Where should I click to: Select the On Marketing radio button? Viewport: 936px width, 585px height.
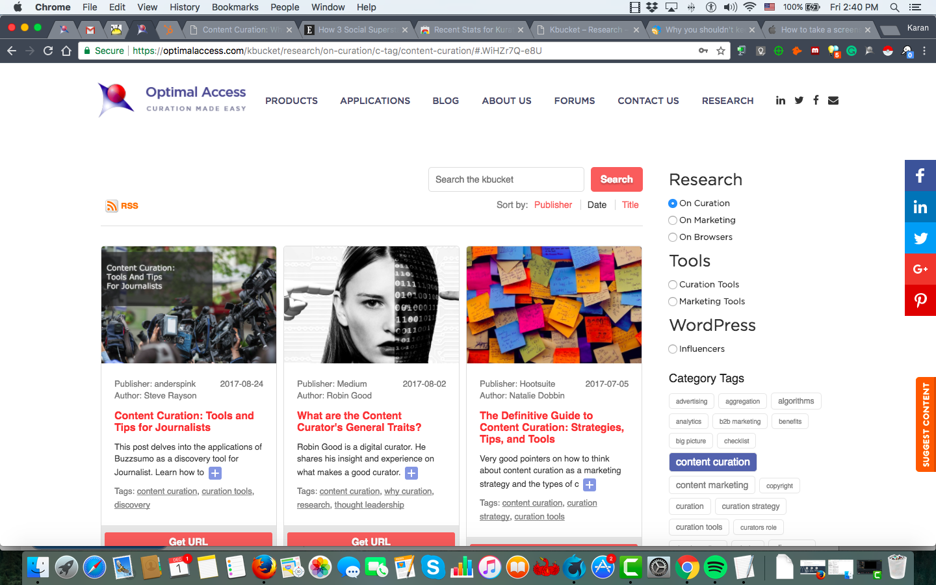coord(673,220)
